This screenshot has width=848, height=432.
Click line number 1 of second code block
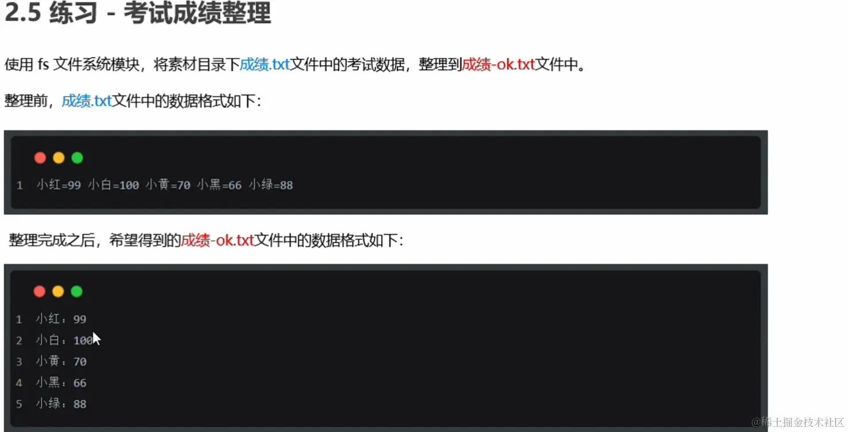(19, 319)
